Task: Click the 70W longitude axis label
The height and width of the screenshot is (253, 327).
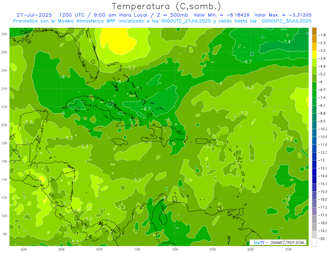Action: [x=175, y=249]
